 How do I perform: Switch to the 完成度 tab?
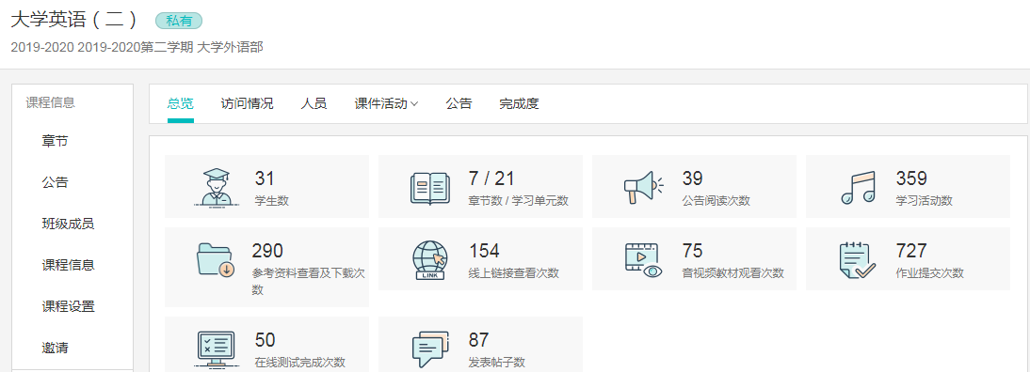click(x=519, y=103)
